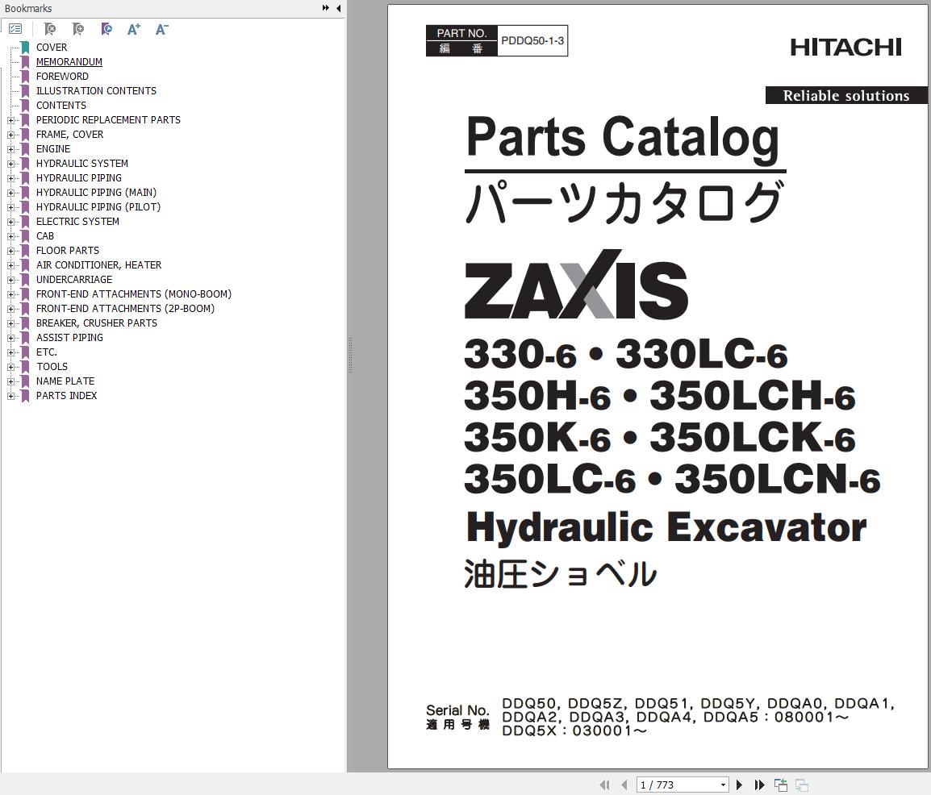Select FRONT-END ATTACHMENTS (MONO-BOOM) bookmark
This screenshot has width=931, height=795.
pos(134,294)
